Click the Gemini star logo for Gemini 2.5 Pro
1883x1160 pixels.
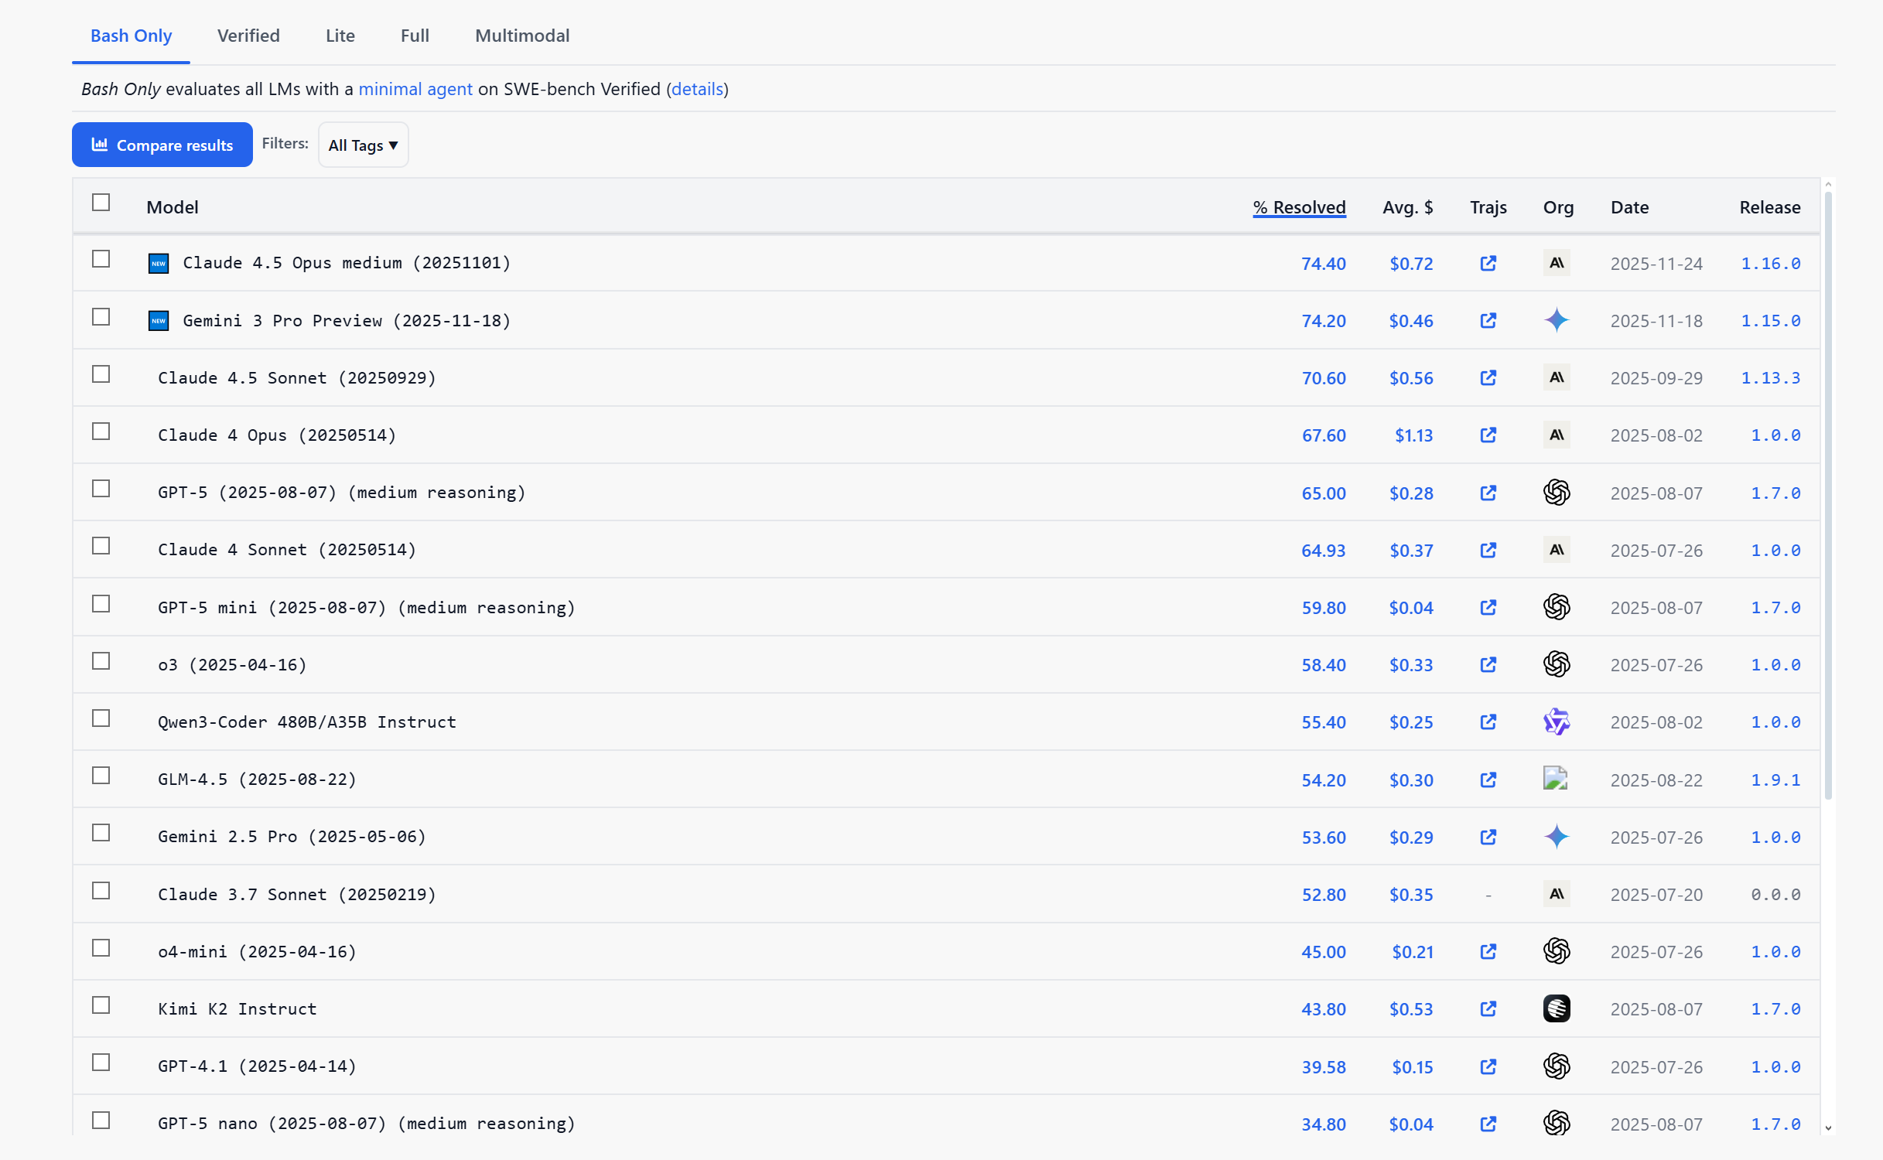[x=1556, y=837]
